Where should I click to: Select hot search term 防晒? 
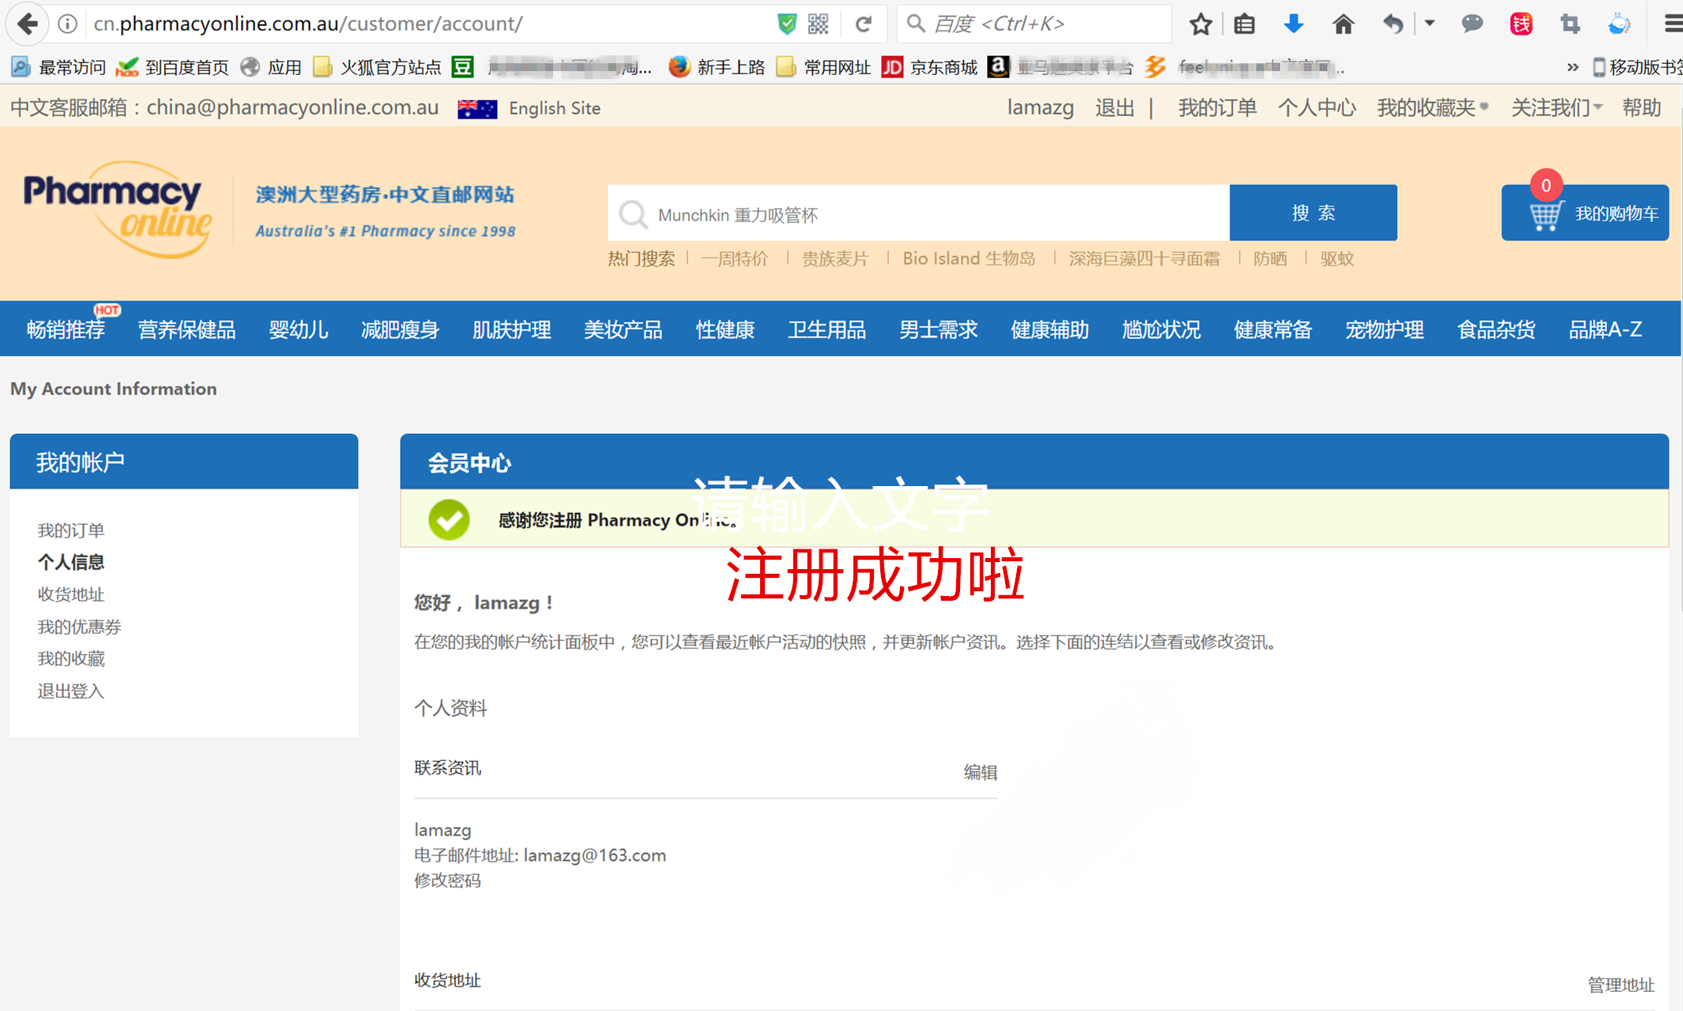coord(1270,258)
